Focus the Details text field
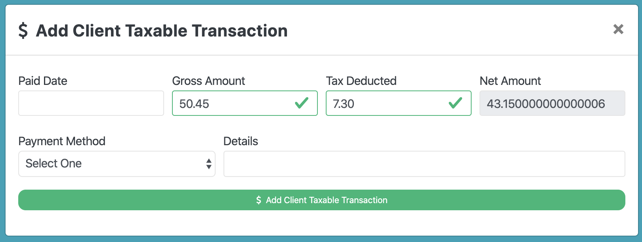Viewport: 642px width, 242px height. [424, 164]
